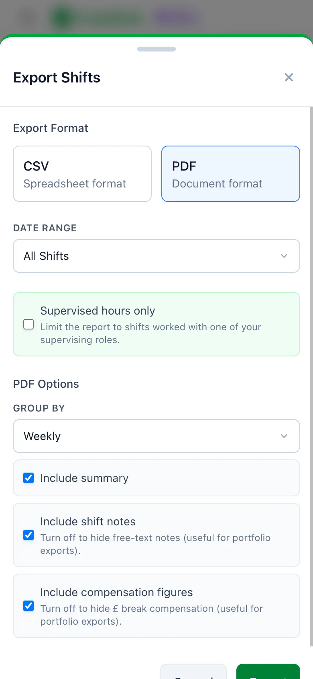Click the Cancel button
Viewport: 313px width, 679px height.
tap(193, 676)
